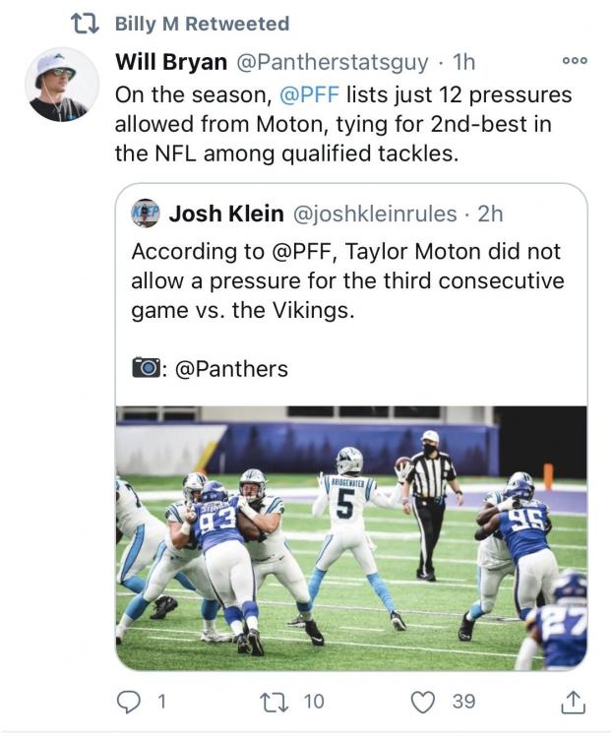Image resolution: width=613 pixels, height=738 pixels.
Task: Click the like count of 39
Action: coord(463,702)
